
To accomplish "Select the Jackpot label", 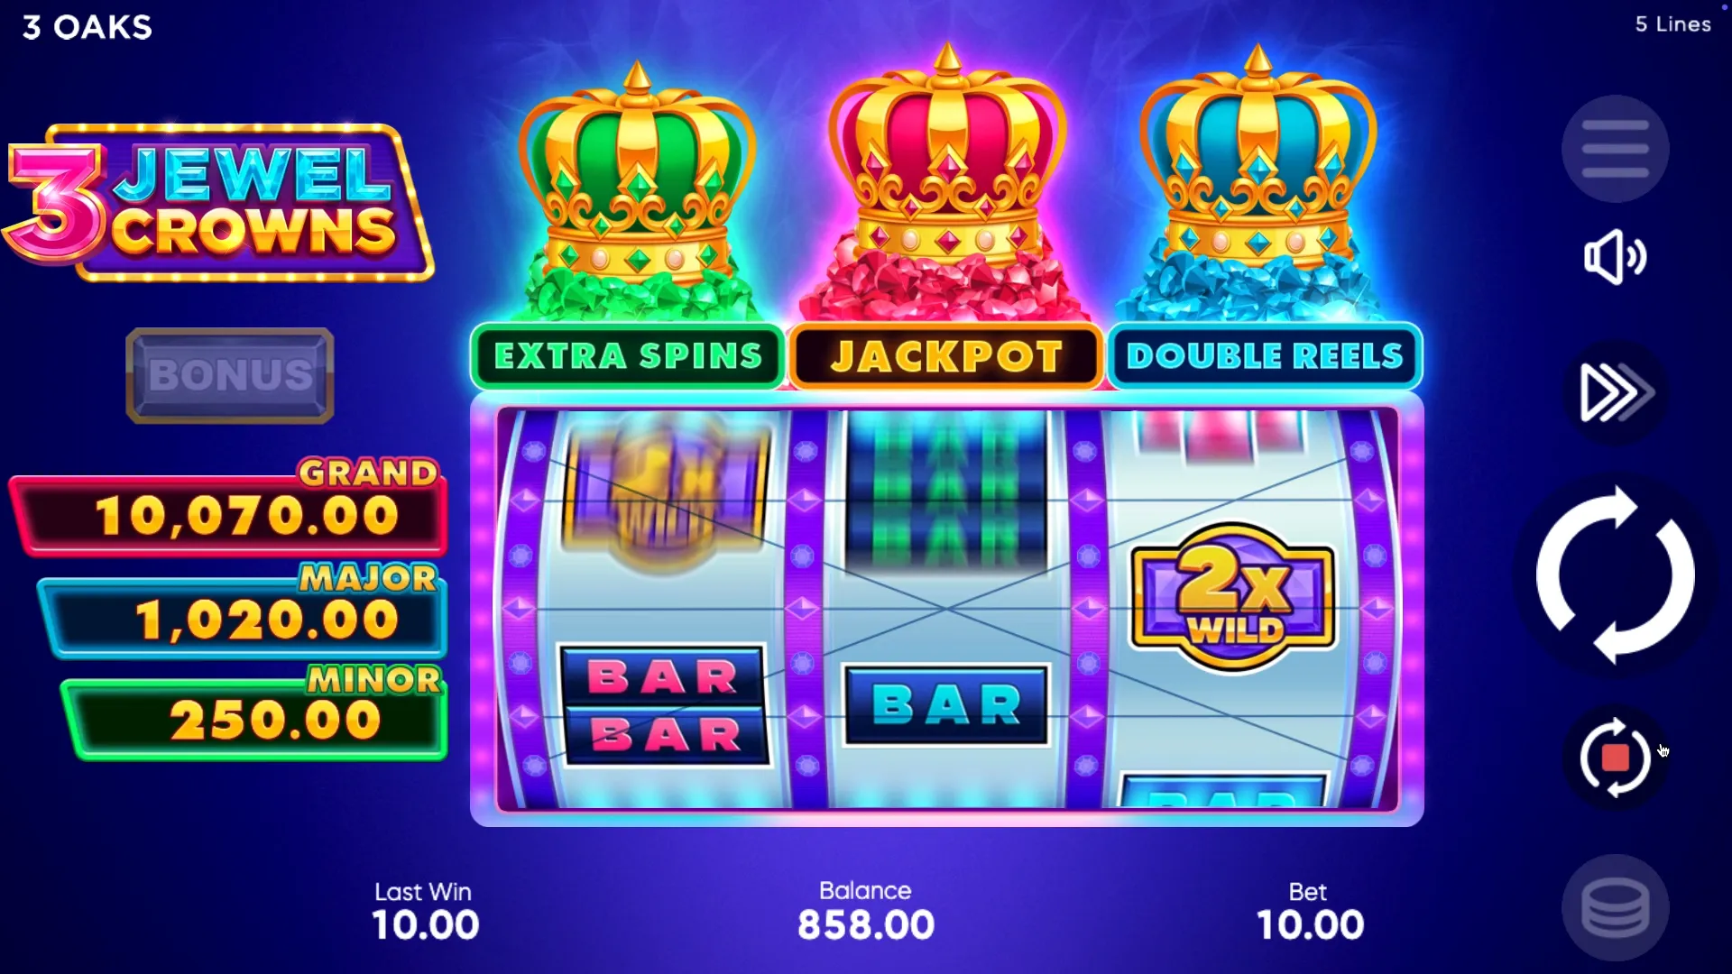I will [946, 356].
